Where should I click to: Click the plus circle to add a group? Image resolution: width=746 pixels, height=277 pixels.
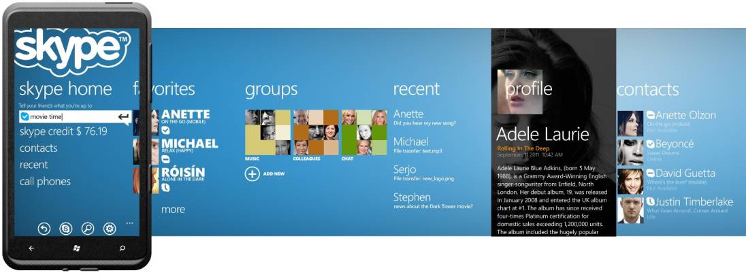(252, 174)
